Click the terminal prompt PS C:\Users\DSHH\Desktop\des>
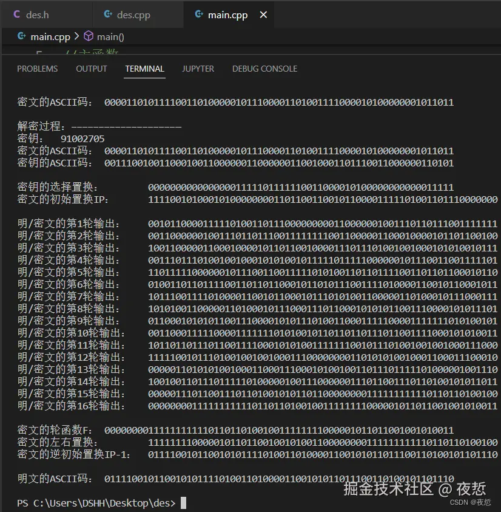The image size is (501, 512). [x=96, y=503]
